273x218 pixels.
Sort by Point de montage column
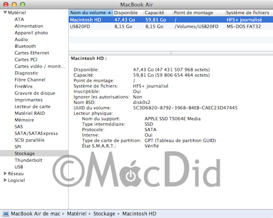[x=199, y=13]
